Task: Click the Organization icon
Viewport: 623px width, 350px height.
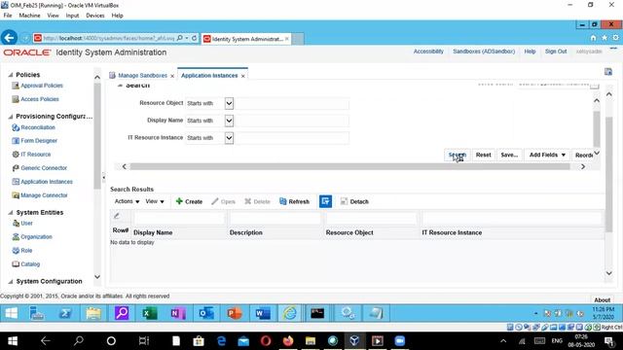Action: tap(16, 237)
